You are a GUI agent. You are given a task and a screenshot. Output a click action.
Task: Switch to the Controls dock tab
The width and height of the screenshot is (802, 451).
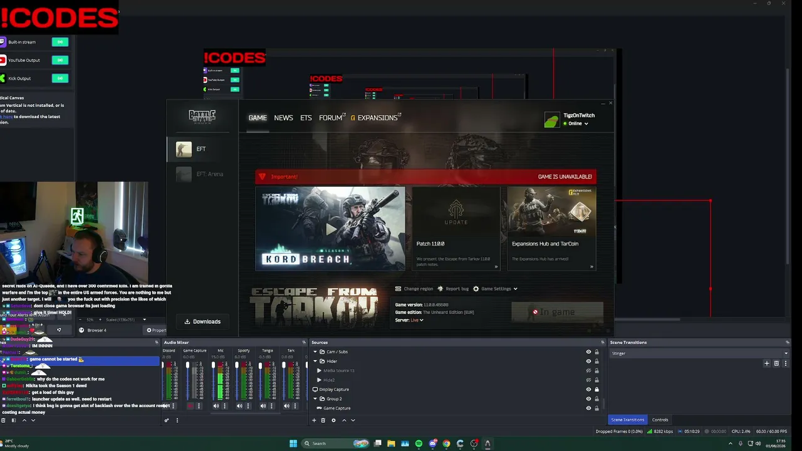(660, 420)
